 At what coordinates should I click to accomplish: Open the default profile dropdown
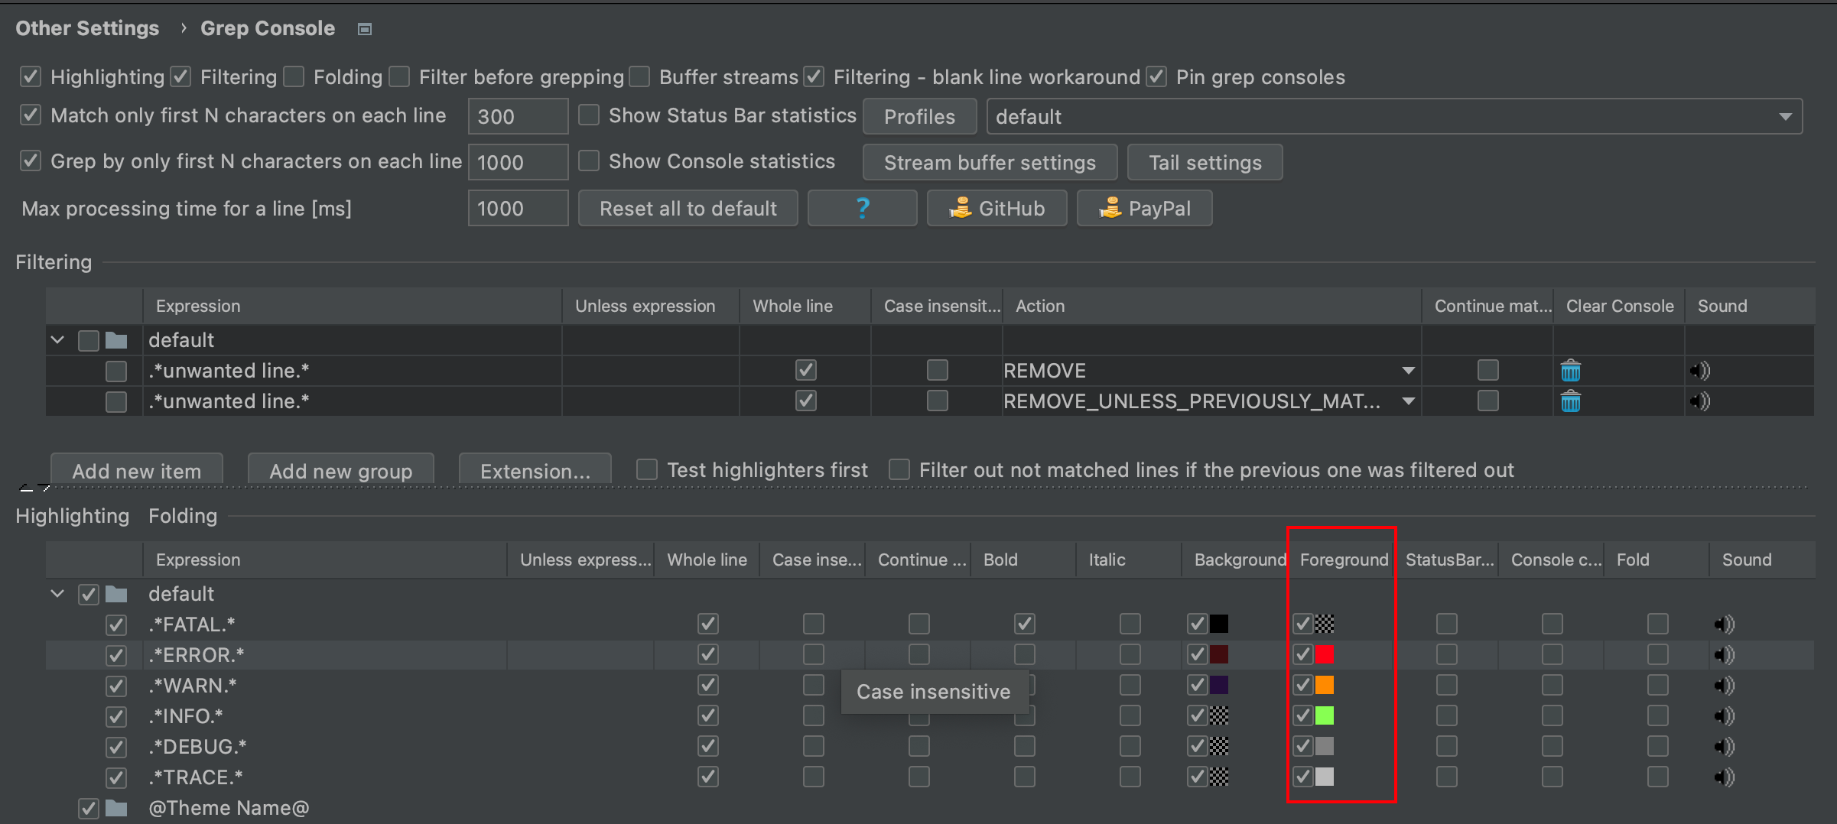point(1786,116)
